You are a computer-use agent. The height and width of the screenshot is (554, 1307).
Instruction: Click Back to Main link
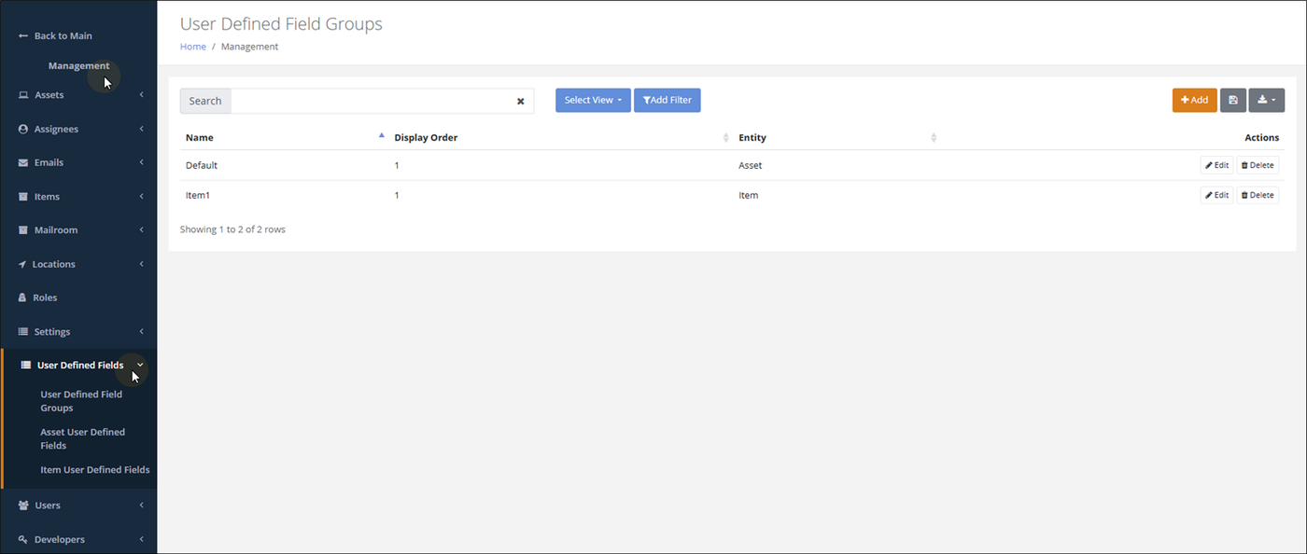click(63, 35)
